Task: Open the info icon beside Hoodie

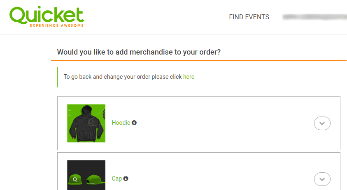Action: click(x=134, y=123)
